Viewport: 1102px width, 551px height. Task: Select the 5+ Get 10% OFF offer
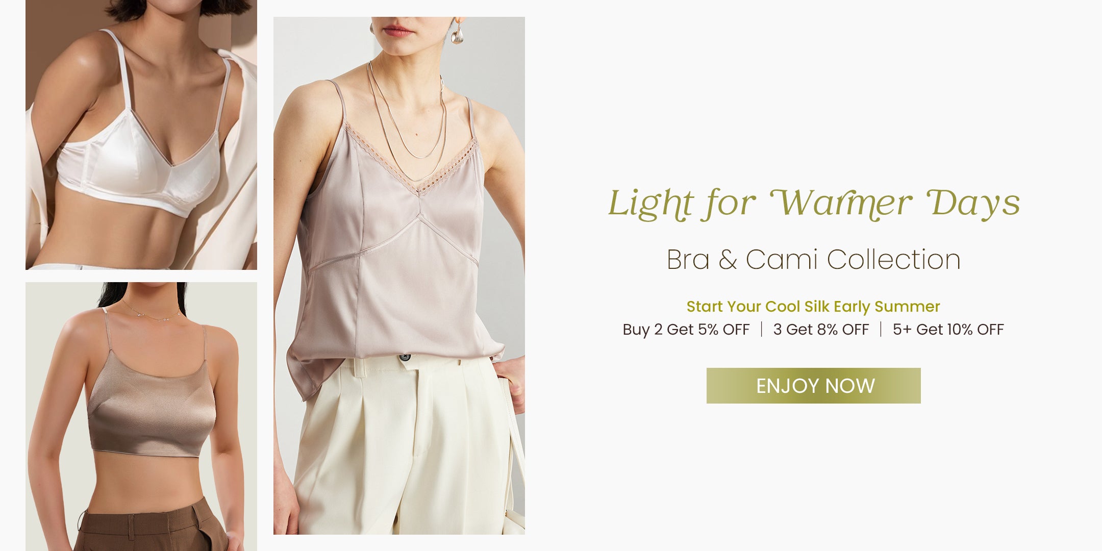tap(948, 330)
